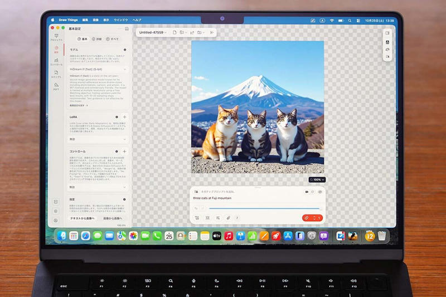Click the undo arrow in the prompt box

pyautogui.click(x=196, y=208)
